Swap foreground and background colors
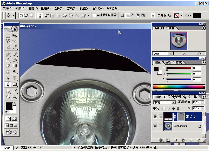Viewport: 210px width, 151px height. click(15, 103)
